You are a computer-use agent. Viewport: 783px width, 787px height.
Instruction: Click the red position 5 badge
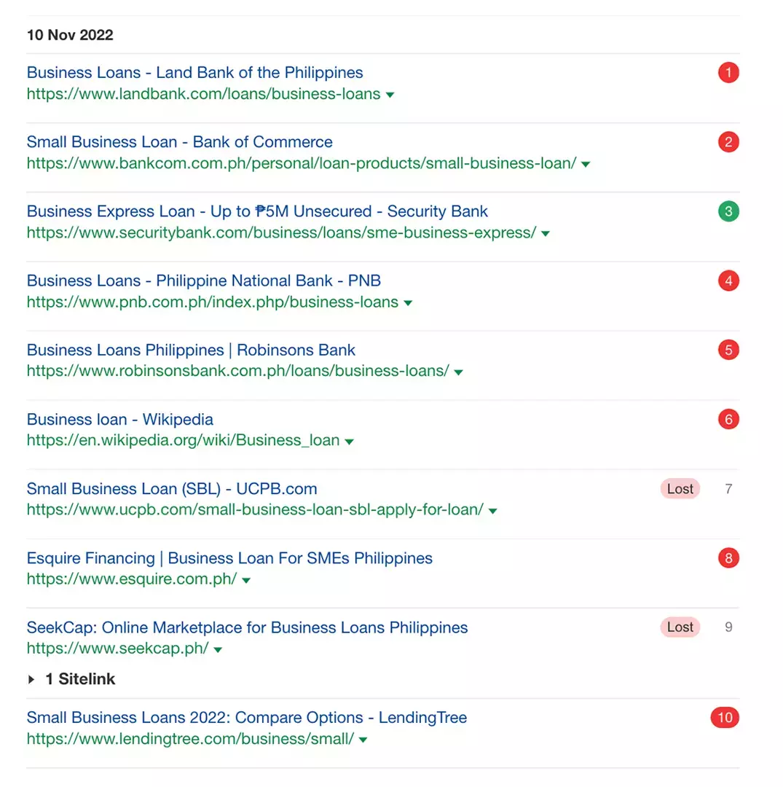click(x=728, y=349)
